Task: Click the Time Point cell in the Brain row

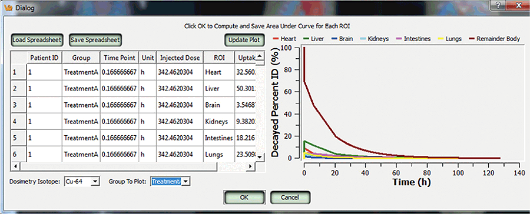Action: (x=120, y=105)
